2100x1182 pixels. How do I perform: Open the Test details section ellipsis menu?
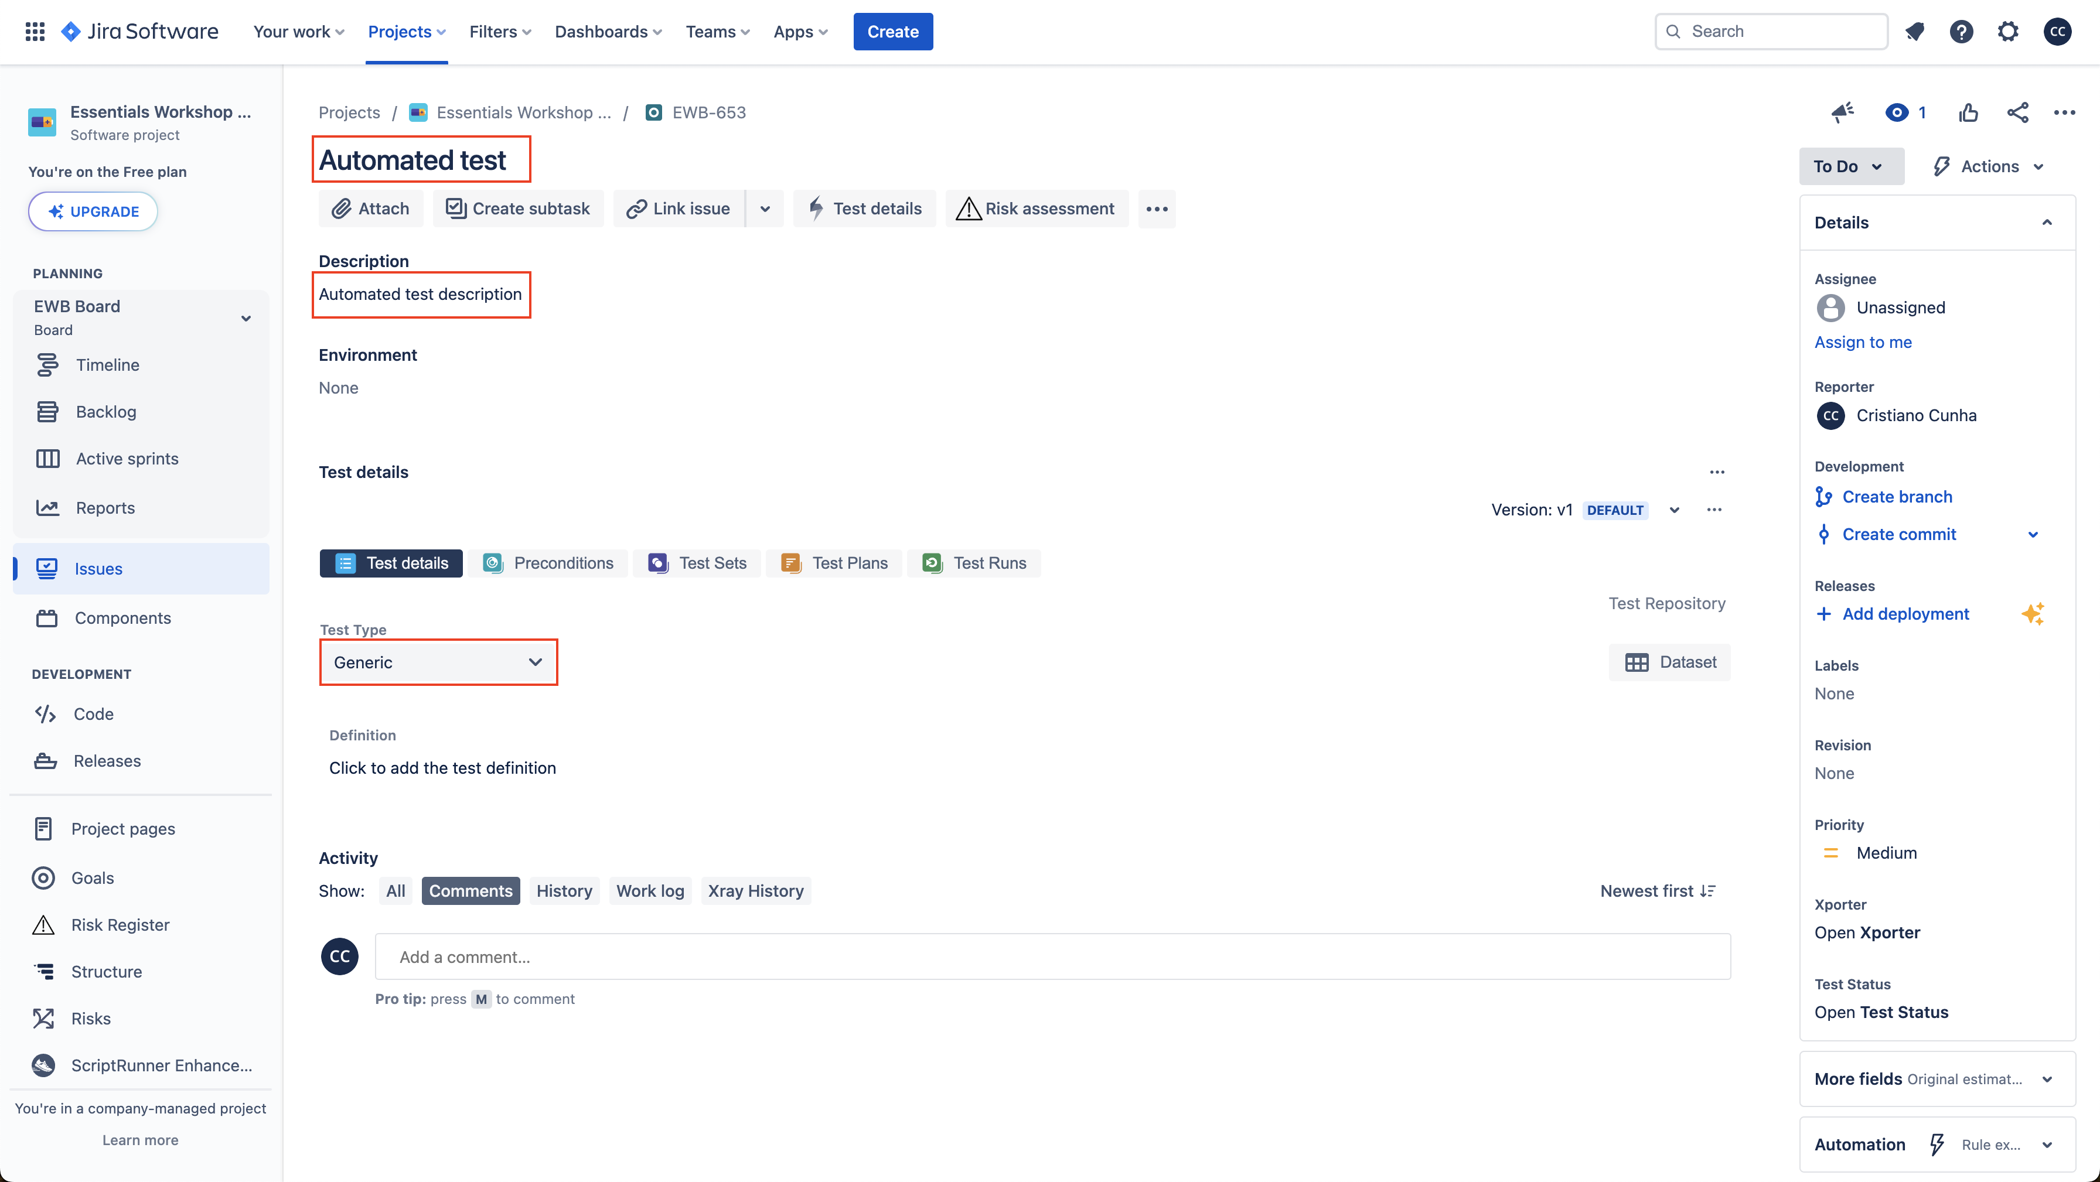point(1717,472)
